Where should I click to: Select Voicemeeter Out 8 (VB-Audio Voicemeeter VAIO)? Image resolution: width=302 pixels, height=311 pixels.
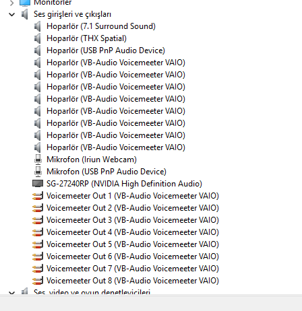click(x=133, y=281)
